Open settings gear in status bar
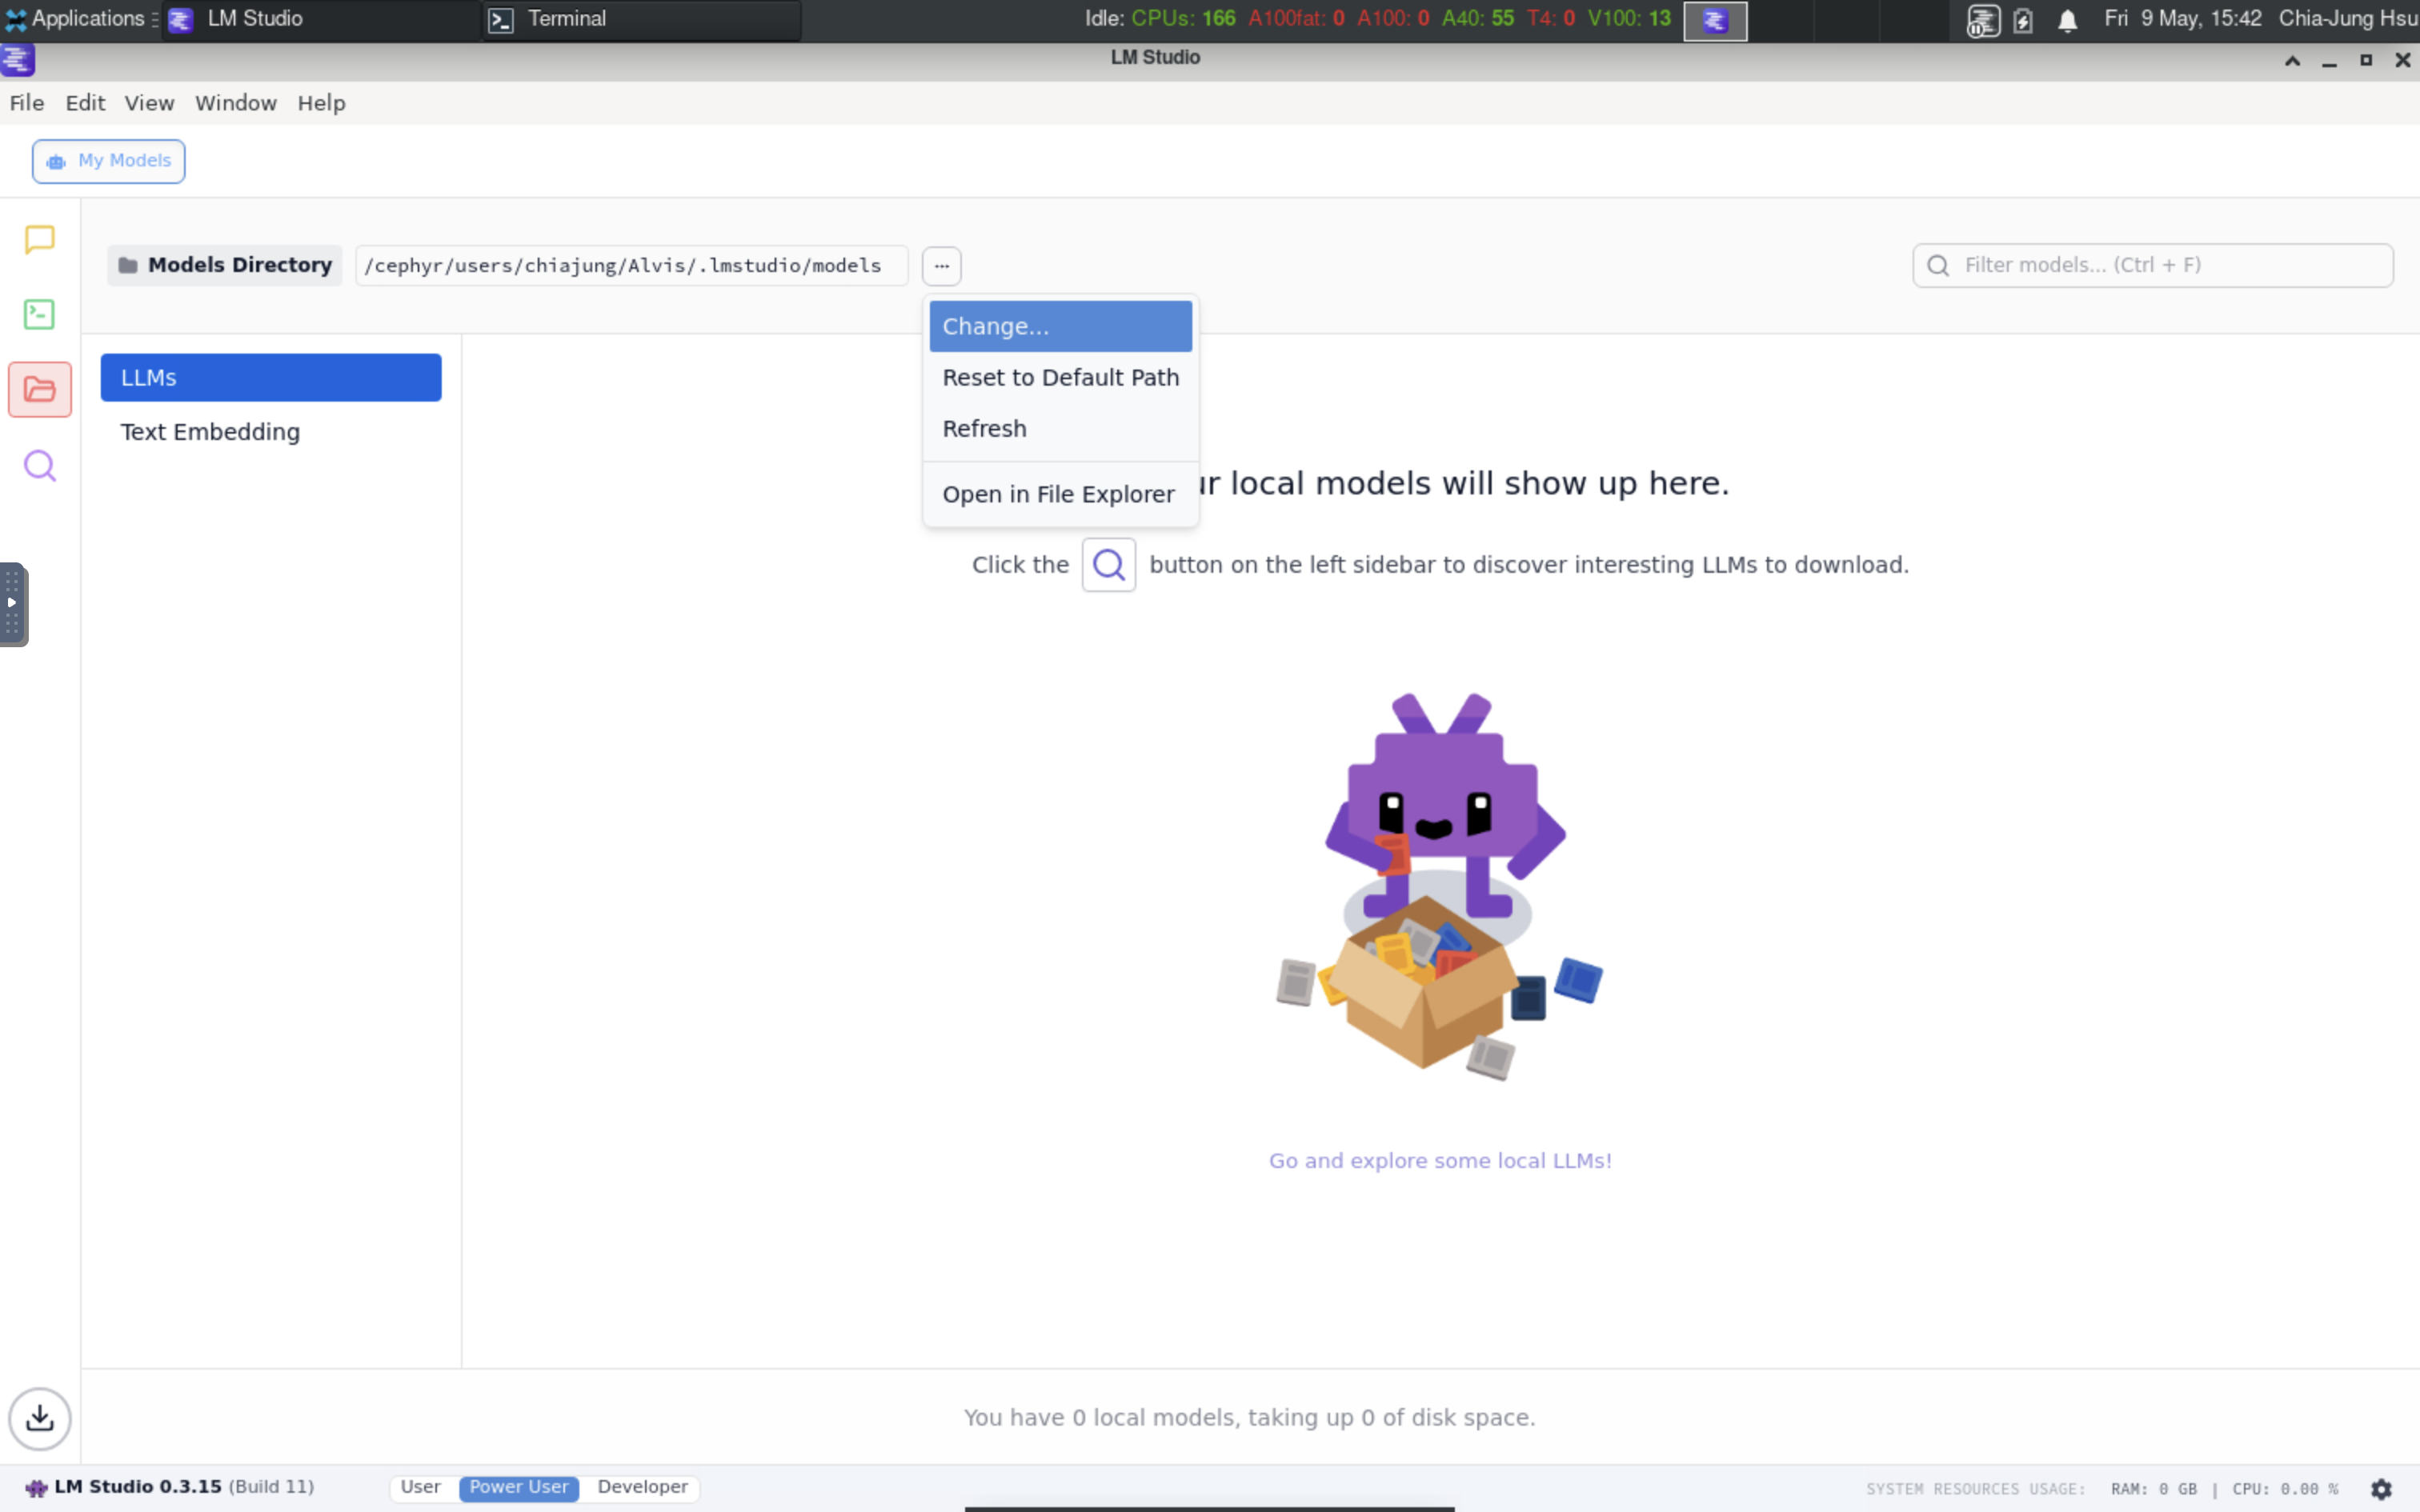 (2381, 1489)
